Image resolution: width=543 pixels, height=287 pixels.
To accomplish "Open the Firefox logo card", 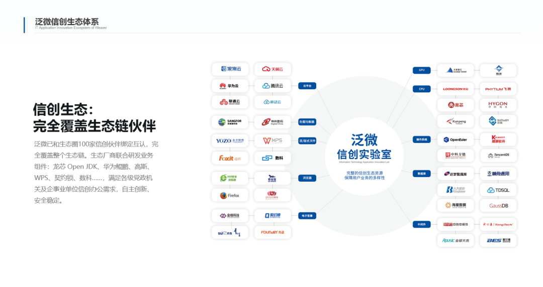I will click(x=230, y=195).
